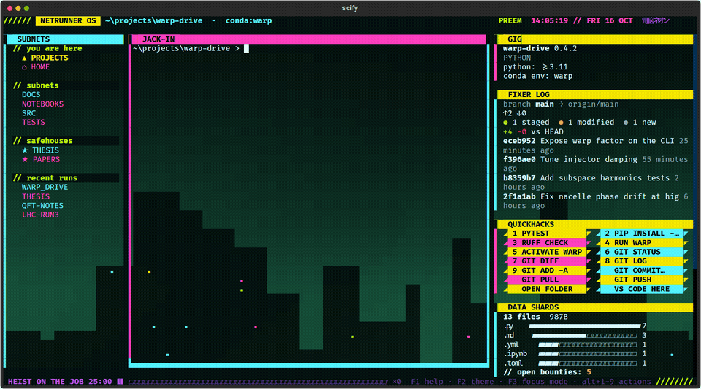
Task: Open PAPERS under safehouses
Action: (x=45, y=159)
